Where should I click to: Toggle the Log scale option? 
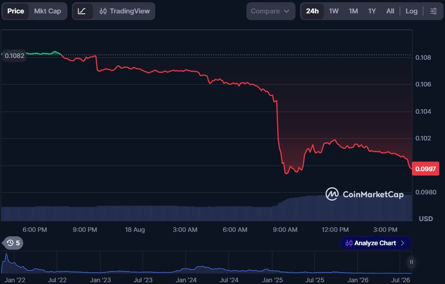pyautogui.click(x=412, y=11)
